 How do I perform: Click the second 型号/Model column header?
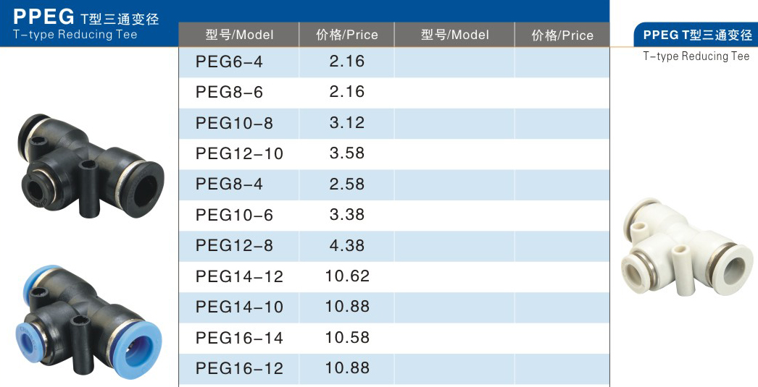[454, 35]
